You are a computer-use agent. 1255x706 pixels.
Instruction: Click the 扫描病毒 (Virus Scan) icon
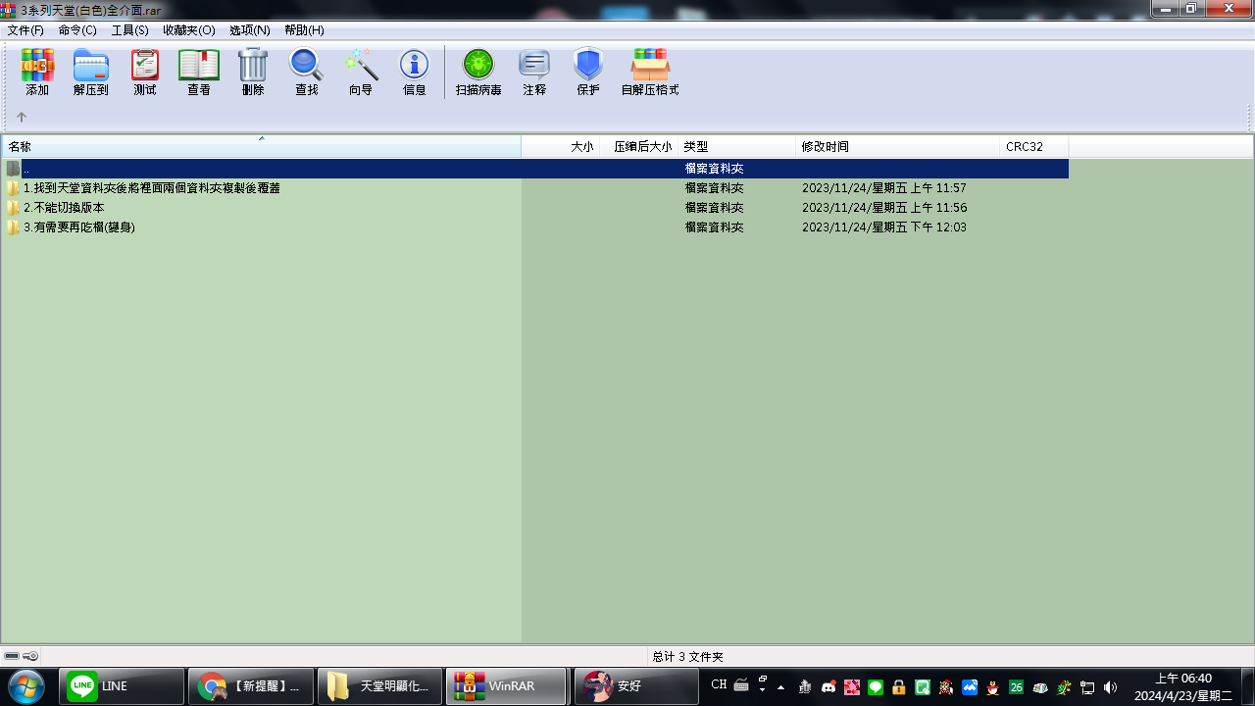click(x=478, y=73)
